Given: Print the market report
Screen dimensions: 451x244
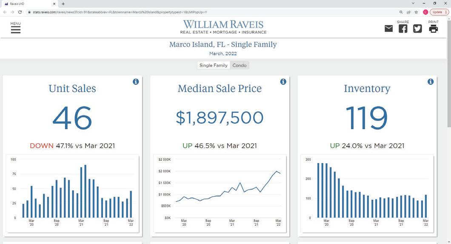Looking at the screenshot, I should point(433,28).
